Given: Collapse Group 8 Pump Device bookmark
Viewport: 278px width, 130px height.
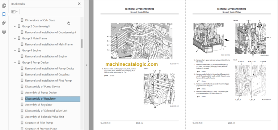Looking at the screenshot, I should pos(15,62).
